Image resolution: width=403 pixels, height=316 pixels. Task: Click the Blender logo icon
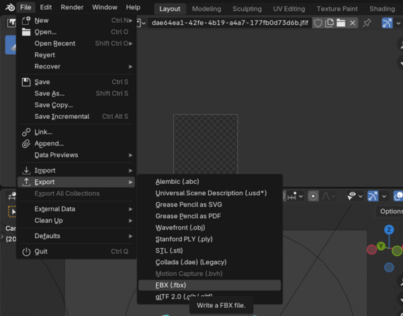[x=10, y=7]
